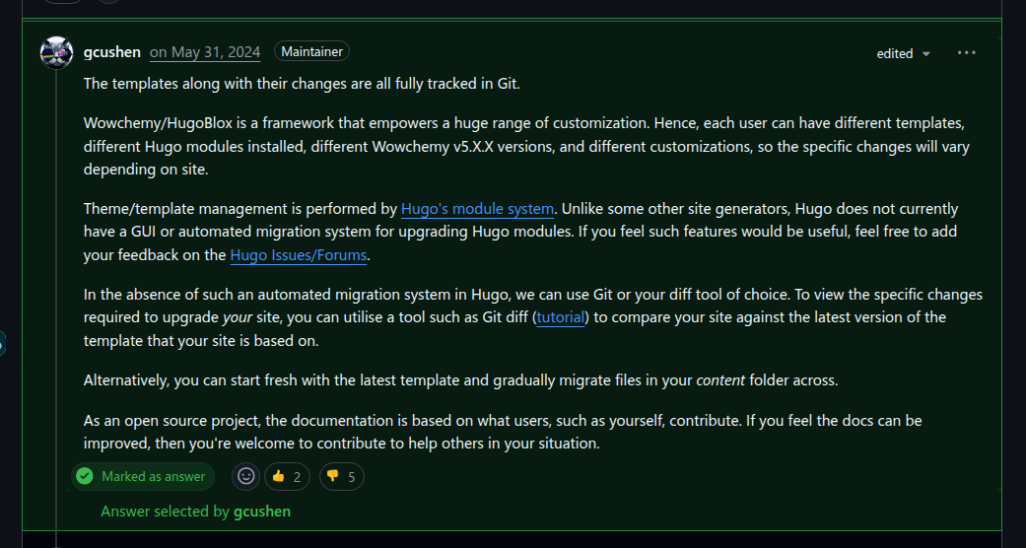Open the smiley add-reaction picker
This screenshot has height=548, width=1026.
(x=246, y=477)
